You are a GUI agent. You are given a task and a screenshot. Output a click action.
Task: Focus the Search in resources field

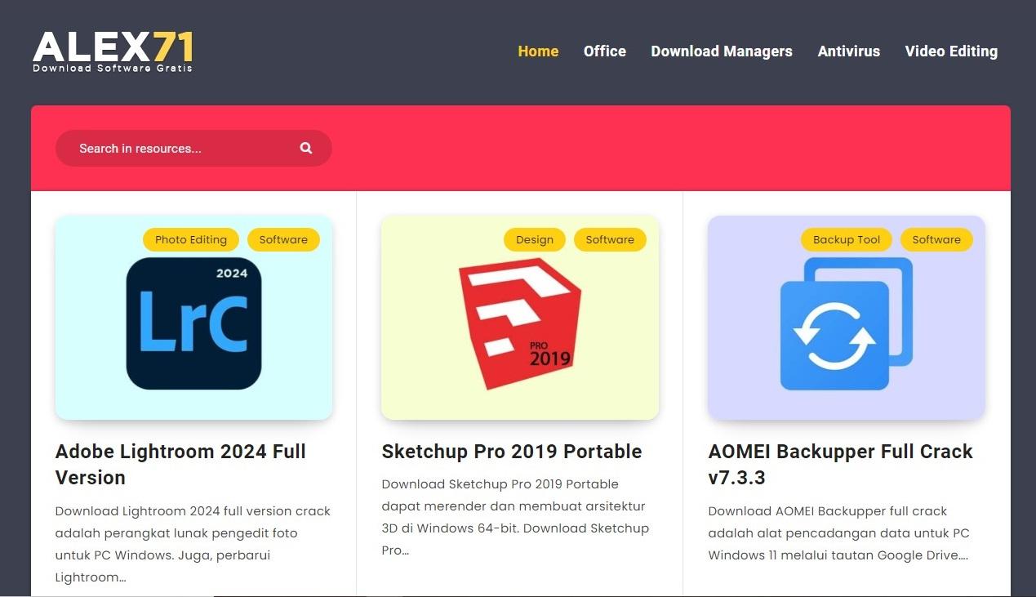coord(193,148)
